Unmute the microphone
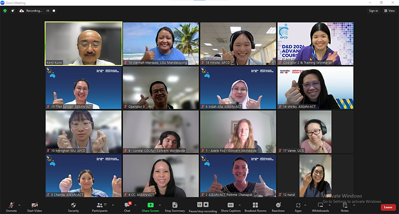The height and width of the screenshot is (214, 399). [x=11, y=206]
